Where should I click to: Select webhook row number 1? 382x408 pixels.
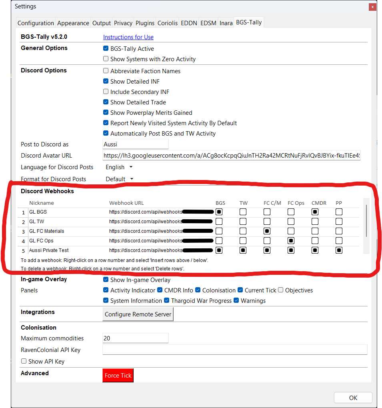(23, 212)
